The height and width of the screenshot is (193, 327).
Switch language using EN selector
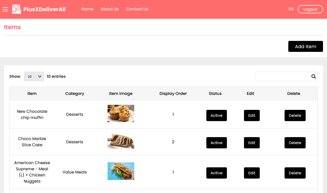(291, 9)
